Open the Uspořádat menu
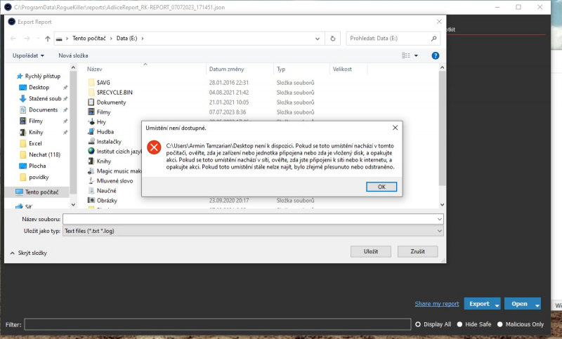 coord(28,55)
